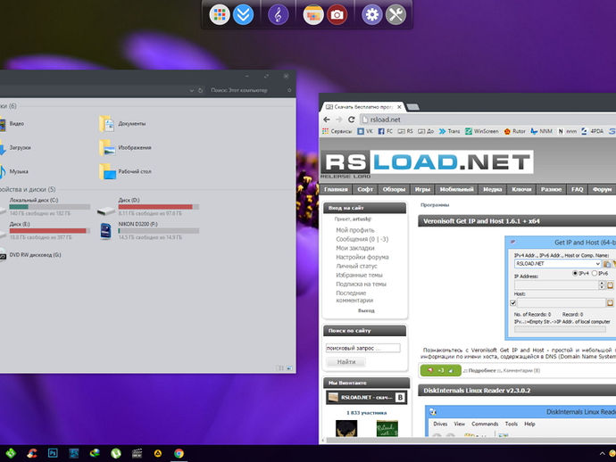Image resolution: width=616 pixels, height=462 pixels.
Task: Click the Найти search button
Action: [x=346, y=362]
